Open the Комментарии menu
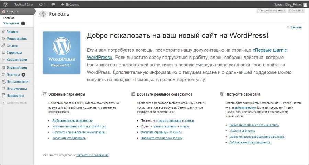Image resolution: width=309 pixels, height=165 pixels. pos(17,60)
